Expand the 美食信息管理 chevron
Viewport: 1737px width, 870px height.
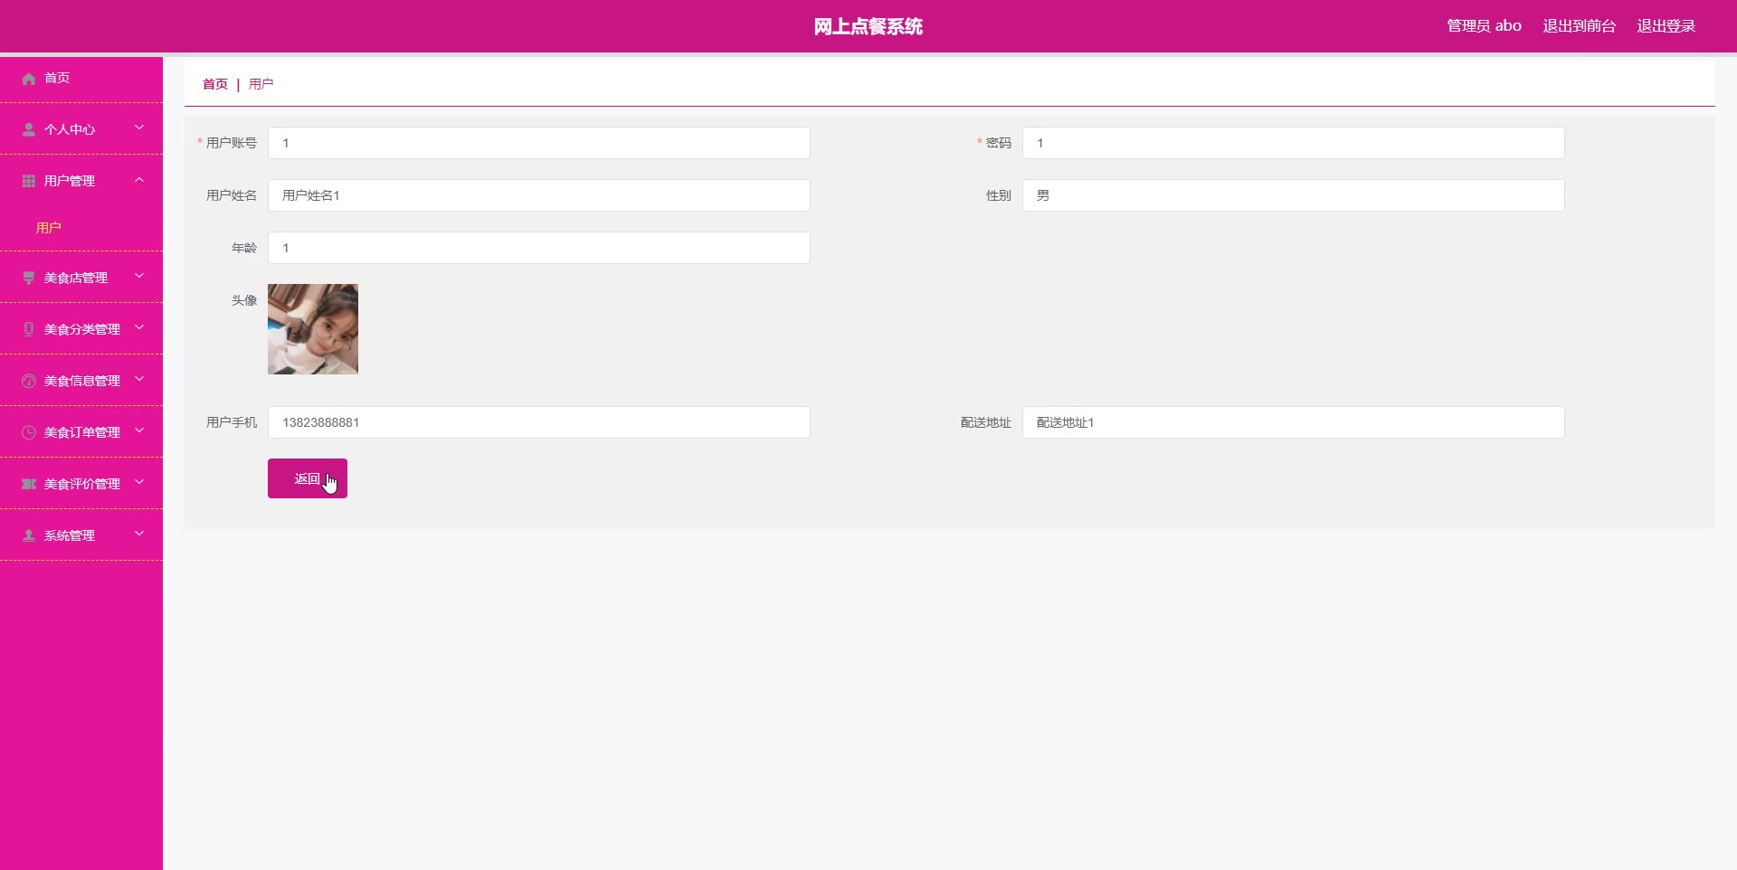click(x=139, y=380)
